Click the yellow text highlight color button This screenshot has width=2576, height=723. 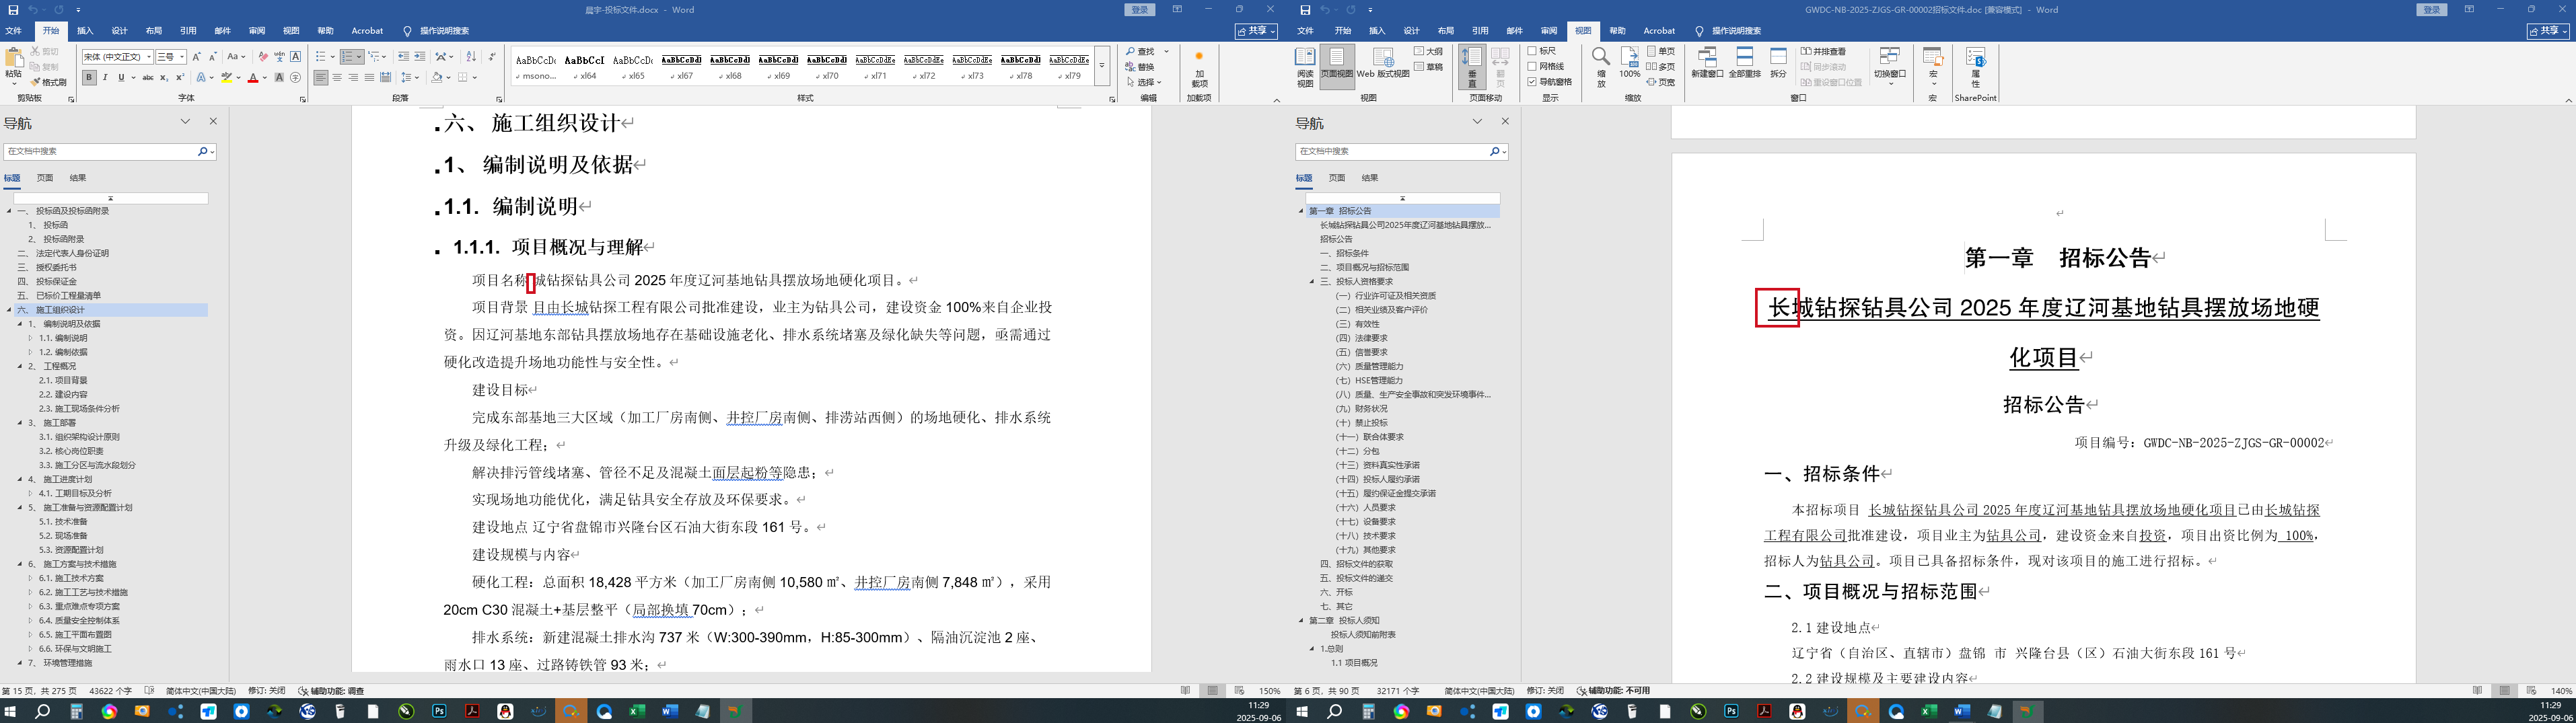tap(227, 77)
